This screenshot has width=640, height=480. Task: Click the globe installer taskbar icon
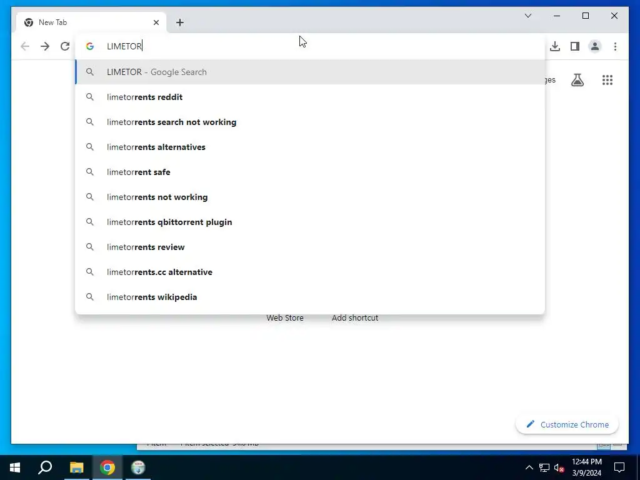pyautogui.click(x=138, y=467)
